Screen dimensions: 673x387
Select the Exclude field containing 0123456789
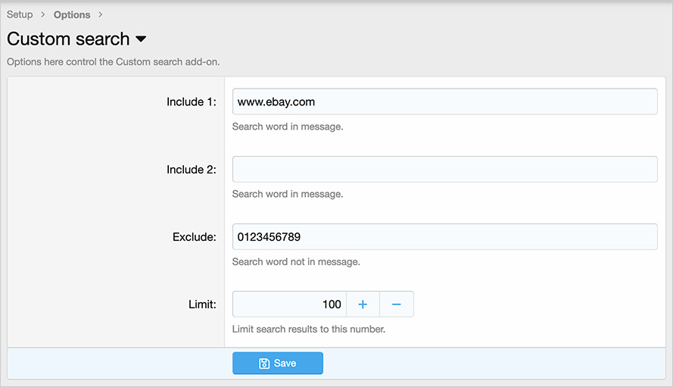pyautogui.click(x=444, y=237)
